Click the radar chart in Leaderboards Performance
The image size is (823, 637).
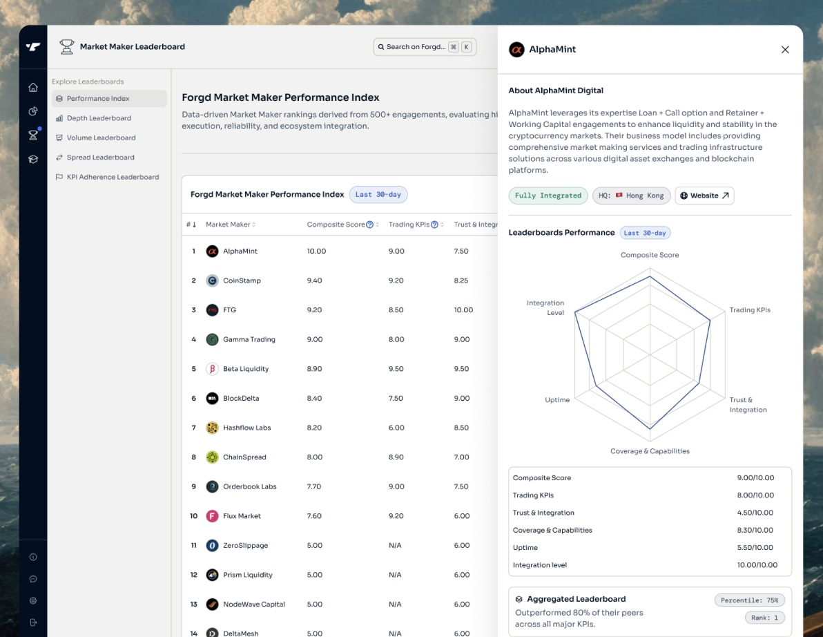650,354
